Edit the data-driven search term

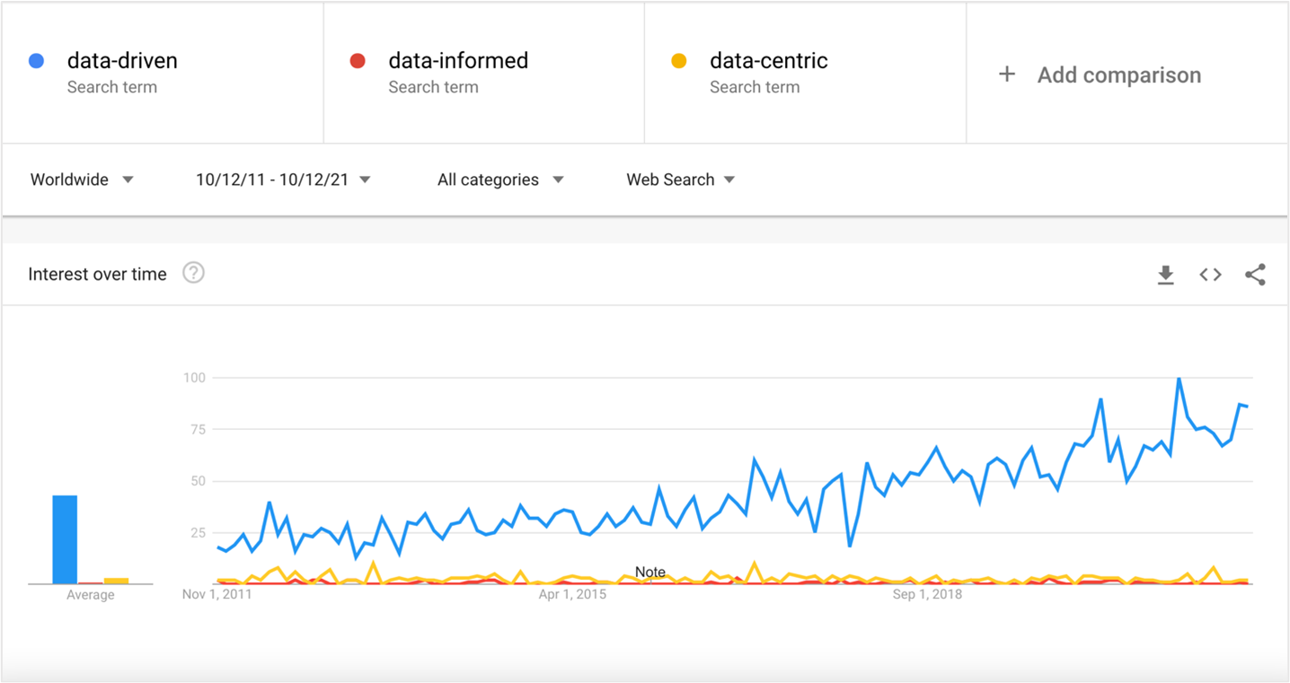(122, 61)
